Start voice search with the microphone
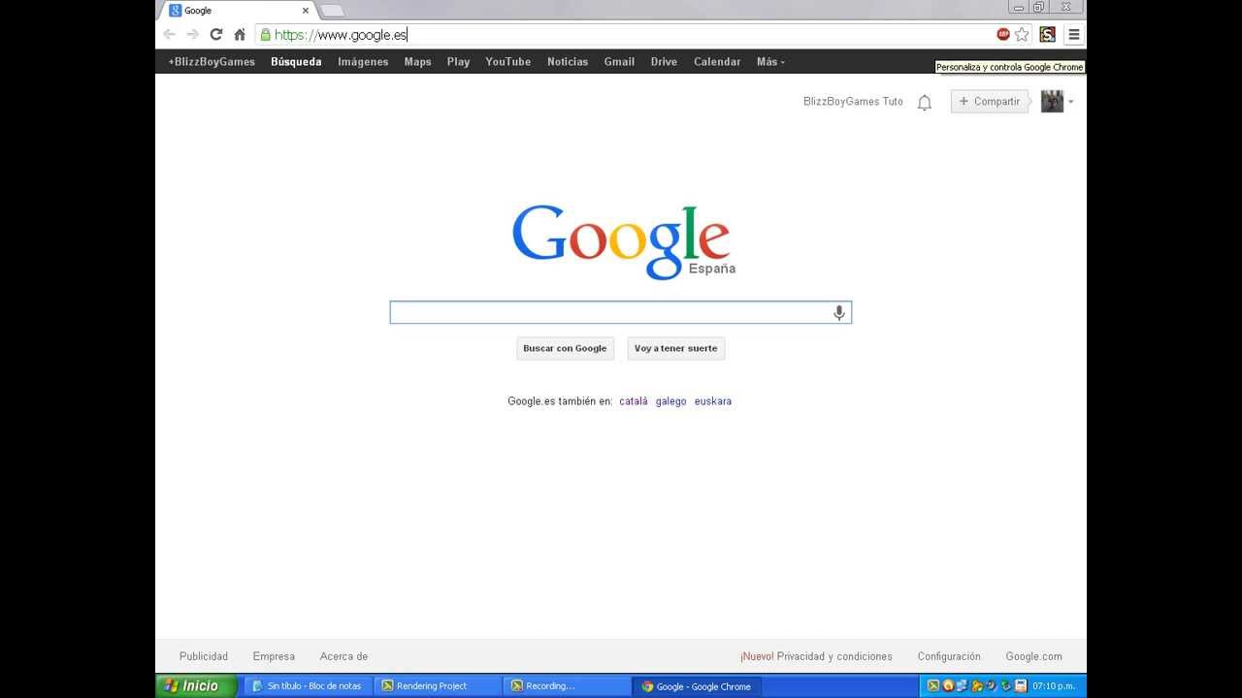This screenshot has height=698, width=1242. pyautogui.click(x=839, y=312)
